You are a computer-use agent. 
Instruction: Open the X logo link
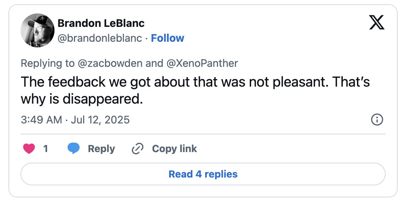pyautogui.click(x=377, y=22)
